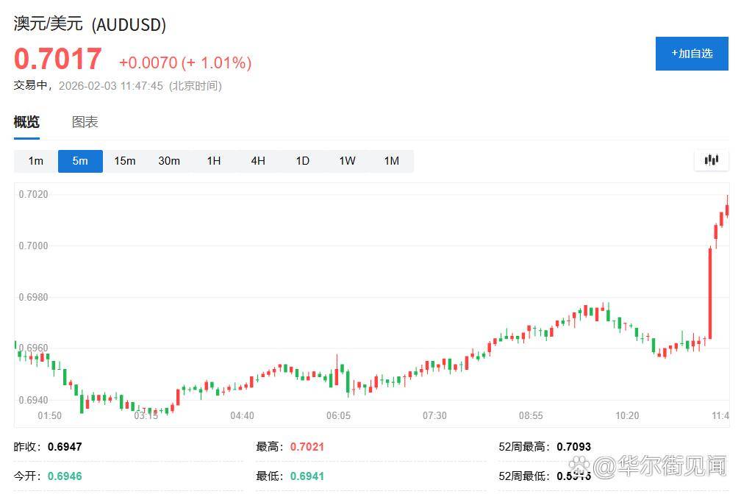Open the candlestick chart type icon
The height and width of the screenshot is (494, 741).
[711, 160]
